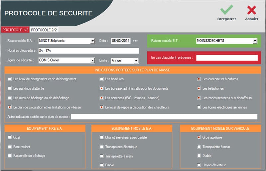Check Transpalette à main under Equipement Mobile E.A.

(x=102, y=156)
